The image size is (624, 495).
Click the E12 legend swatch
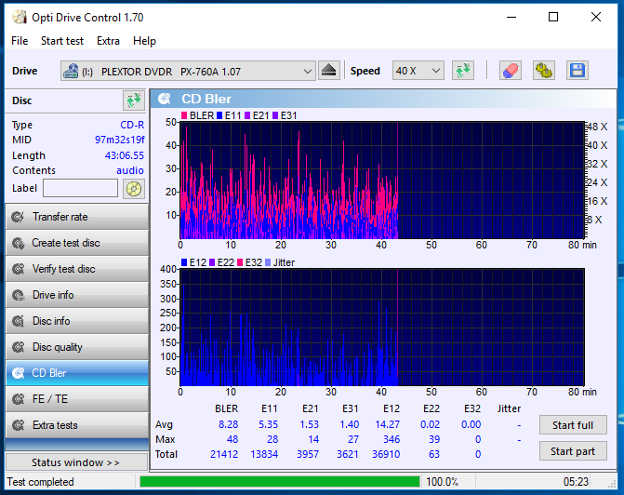(x=184, y=262)
